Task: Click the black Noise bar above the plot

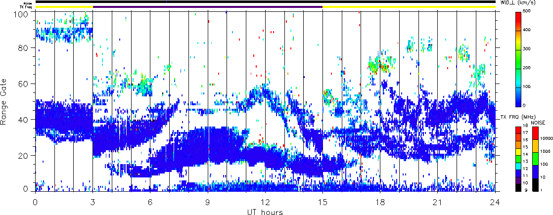Action: pyautogui.click(x=265, y=2)
